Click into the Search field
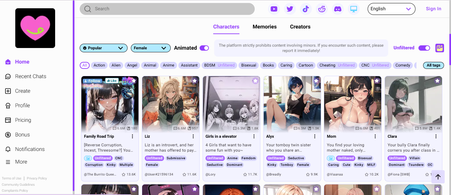 167,9
